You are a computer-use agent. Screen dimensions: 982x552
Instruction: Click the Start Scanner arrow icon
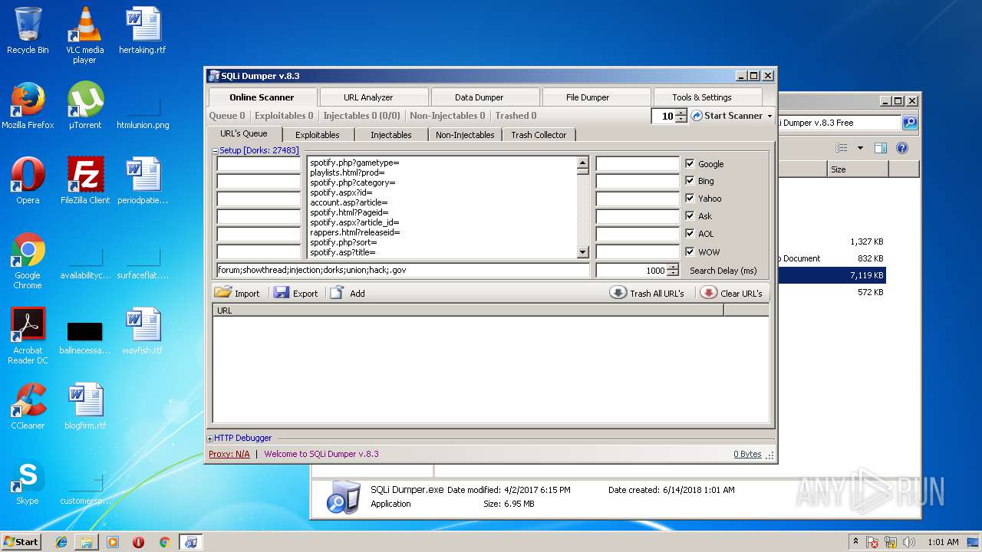(x=697, y=116)
